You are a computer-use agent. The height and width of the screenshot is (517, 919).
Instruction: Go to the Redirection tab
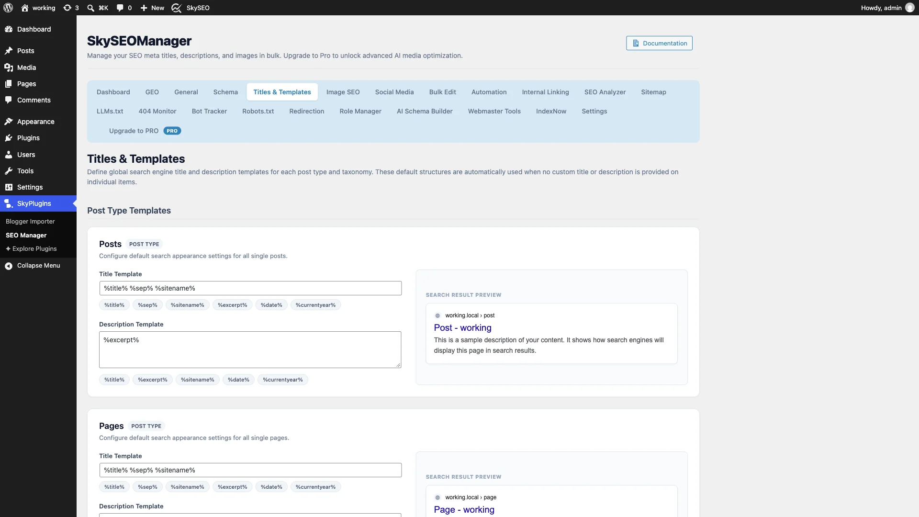(306, 111)
